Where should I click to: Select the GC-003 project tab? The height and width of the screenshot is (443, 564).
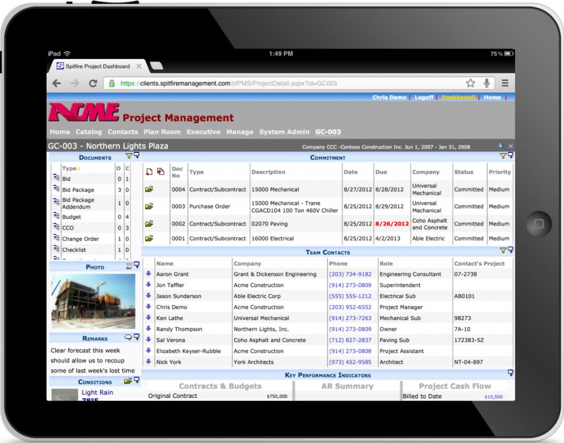coord(328,132)
